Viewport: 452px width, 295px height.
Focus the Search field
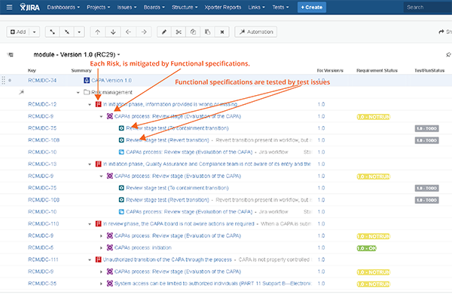click(x=428, y=8)
